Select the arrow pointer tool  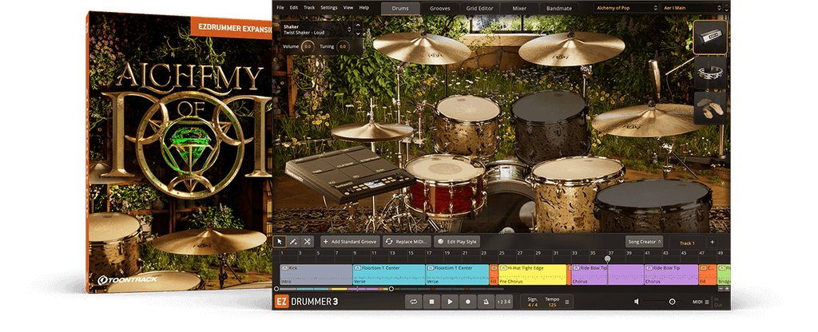pyautogui.click(x=280, y=242)
